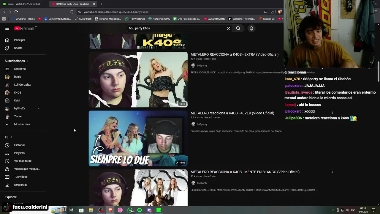Play the 'SIEMPRE LO DIJE' 4EVER thumbnail
Image resolution: width=380 pixels, height=214 pixels.
tap(138, 139)
